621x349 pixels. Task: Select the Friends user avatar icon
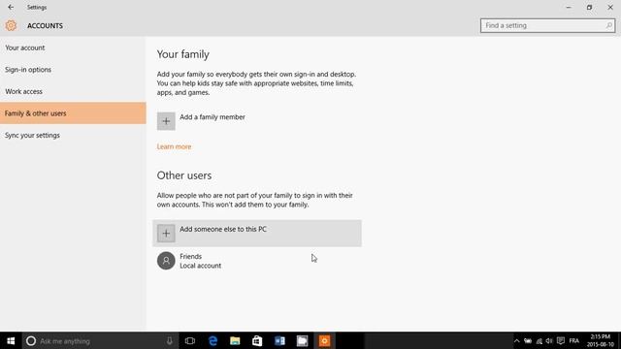click(166, 261)
